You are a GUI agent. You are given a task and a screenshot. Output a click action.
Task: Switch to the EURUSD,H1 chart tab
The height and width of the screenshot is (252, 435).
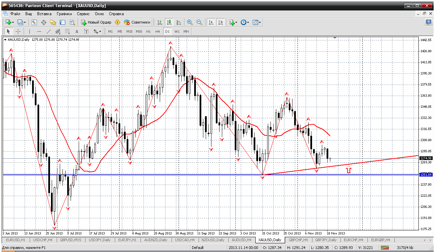(x=16, y=240)
